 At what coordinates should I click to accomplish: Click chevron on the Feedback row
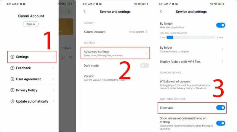pos(54,68)
